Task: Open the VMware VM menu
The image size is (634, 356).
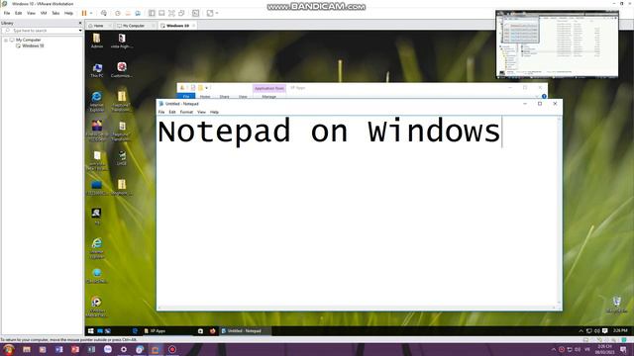Action: (44, 13)
